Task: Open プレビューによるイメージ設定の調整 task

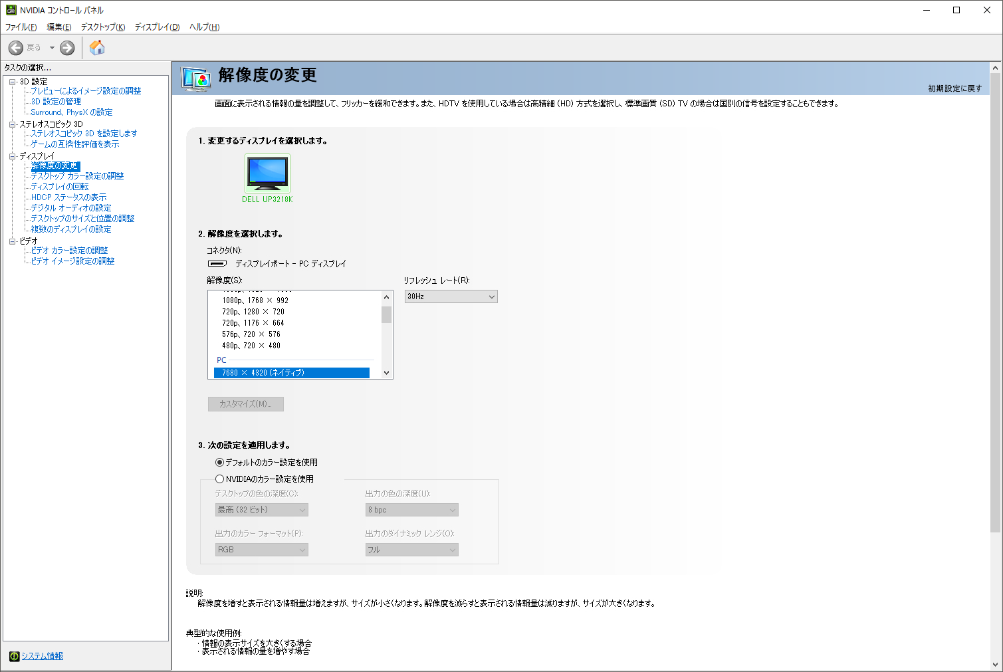Action: click(86, 91)
